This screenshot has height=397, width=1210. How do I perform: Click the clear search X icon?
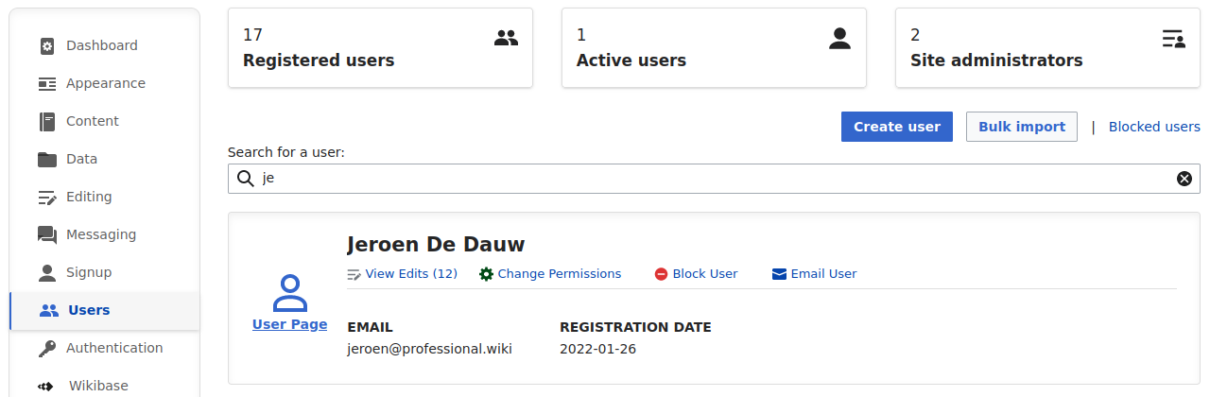1184,179
